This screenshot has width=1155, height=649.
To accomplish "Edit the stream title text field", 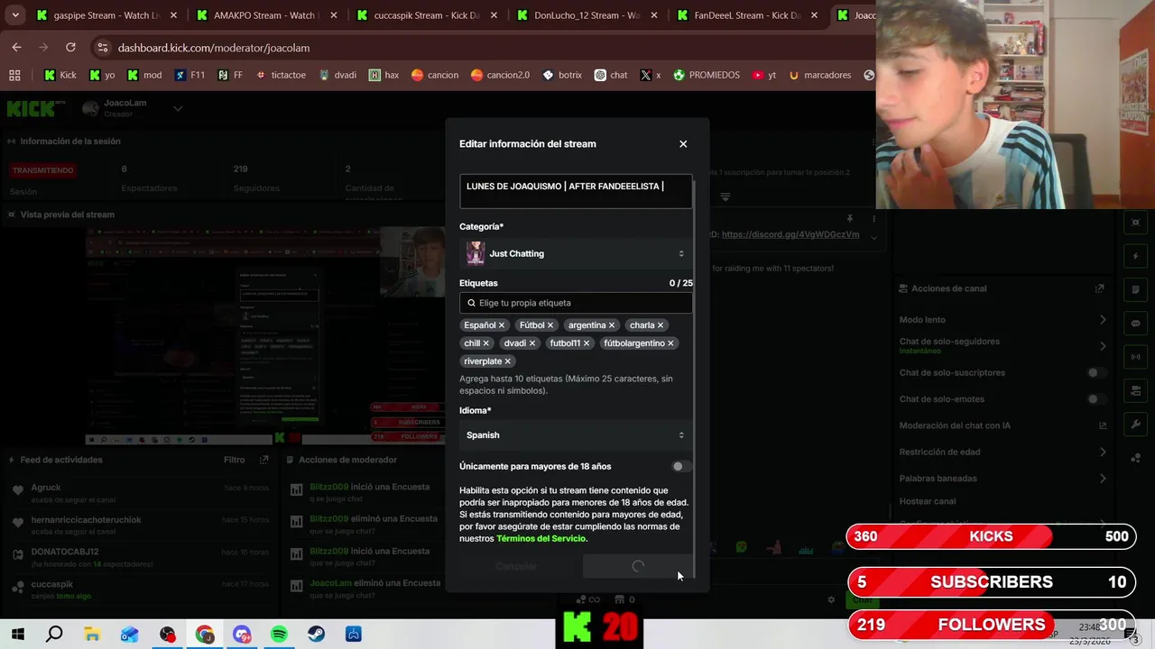I will point(576,192).
